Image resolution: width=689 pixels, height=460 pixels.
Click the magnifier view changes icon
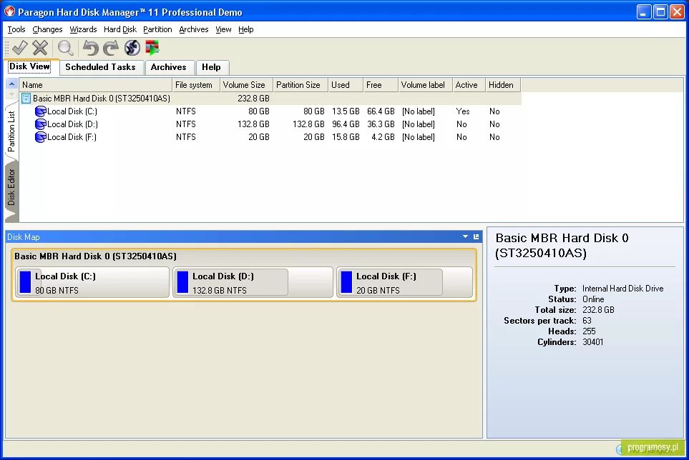click(x=66, y=47)
